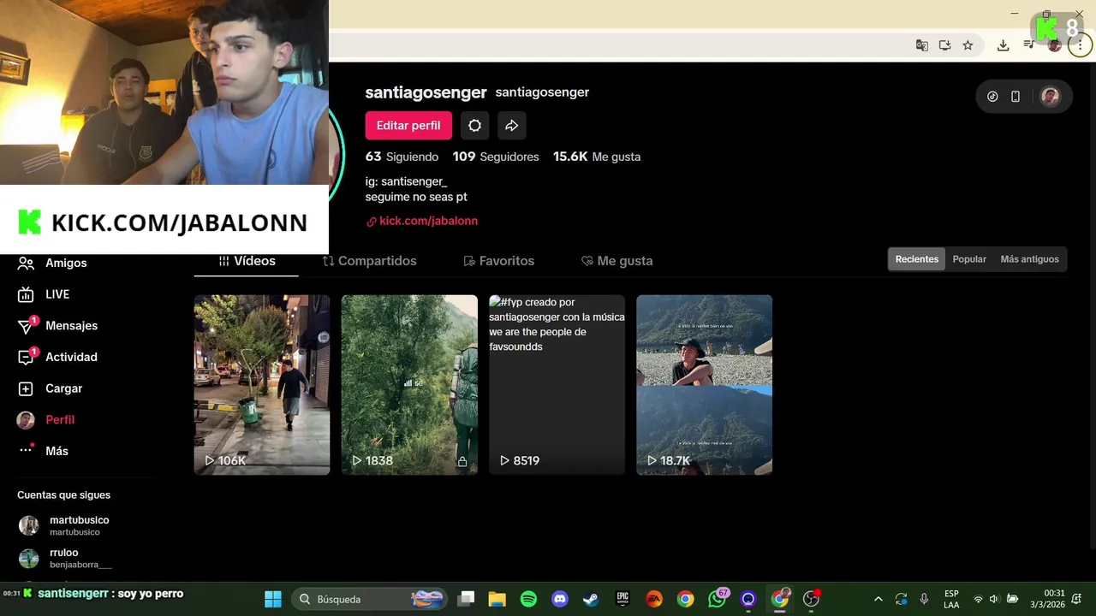Click the taskbar Búsqueda search box
The image size is (1096, 616).
click(371, 599)
